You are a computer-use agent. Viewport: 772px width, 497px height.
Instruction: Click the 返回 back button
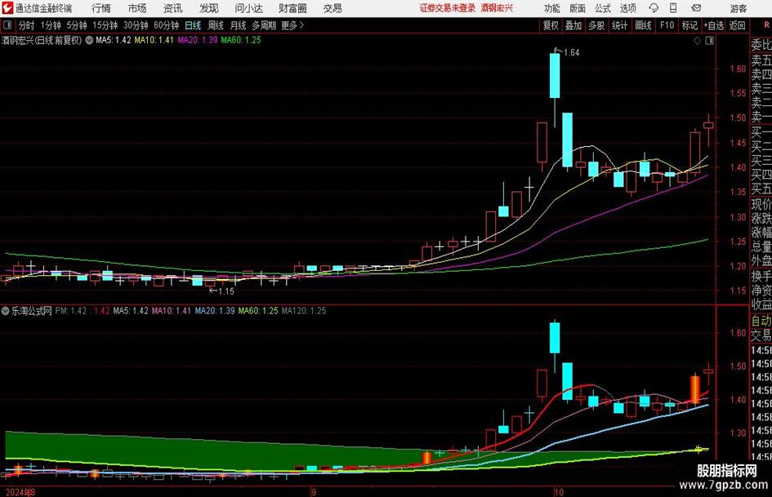click(737, 25)
